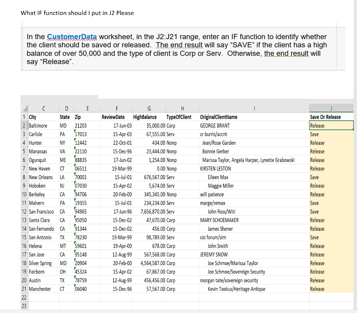Image resolution: width=357 pixels, height=313 pixels.
Task: Click review date 22-Oct-01 cell
Action: tap(117, 143)
